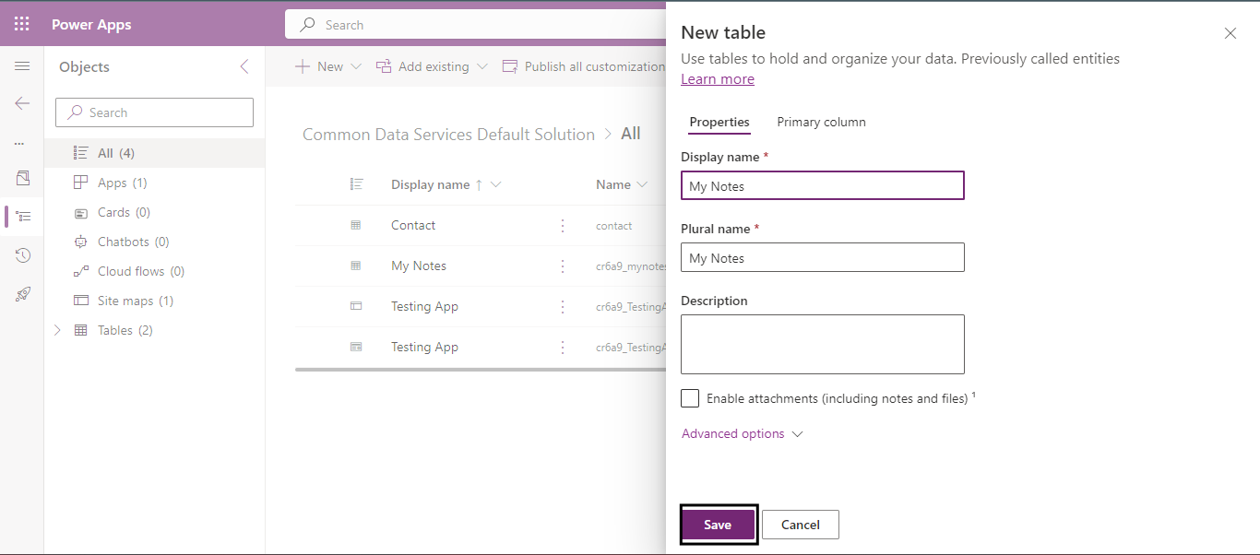Image resolution: width=1260 pixels, height=555 pixels.
Task: Expand the Tables tree node
Action: pos(58,330)
